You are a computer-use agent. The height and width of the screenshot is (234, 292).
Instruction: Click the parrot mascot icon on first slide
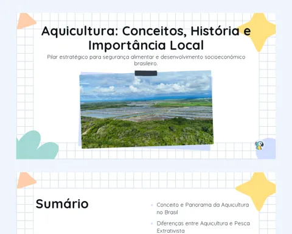[x=259, y=146]
